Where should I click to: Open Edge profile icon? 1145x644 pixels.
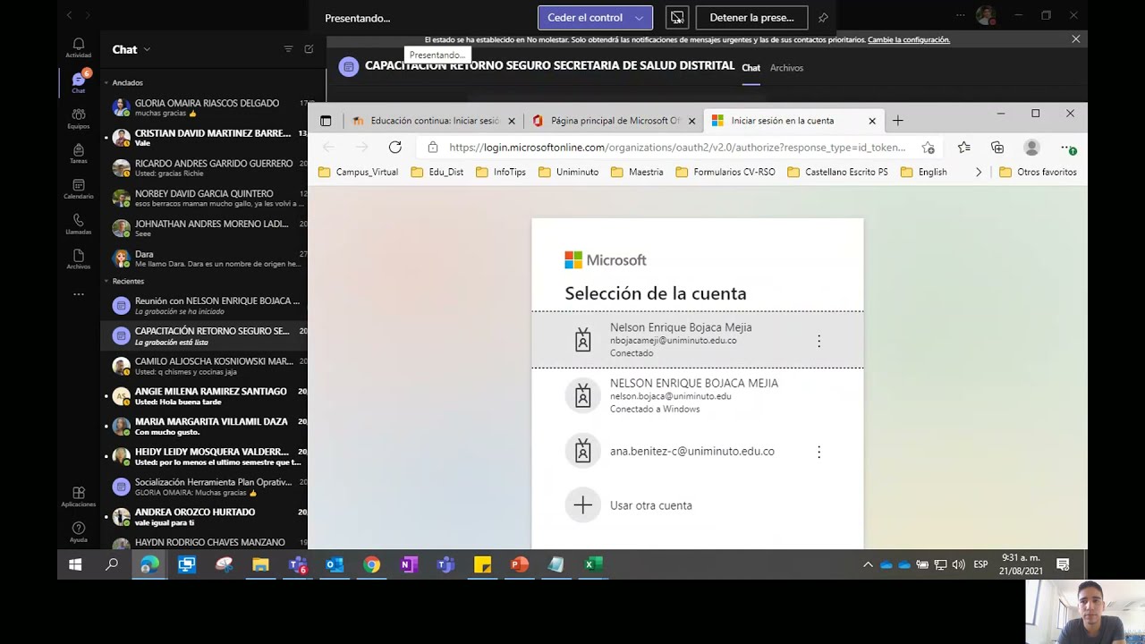(1031, 148)
